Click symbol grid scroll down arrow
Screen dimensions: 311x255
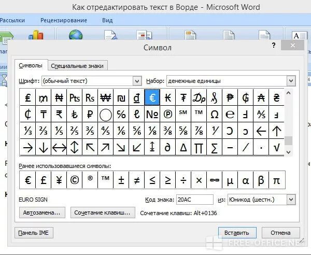[x=288, y=152]
